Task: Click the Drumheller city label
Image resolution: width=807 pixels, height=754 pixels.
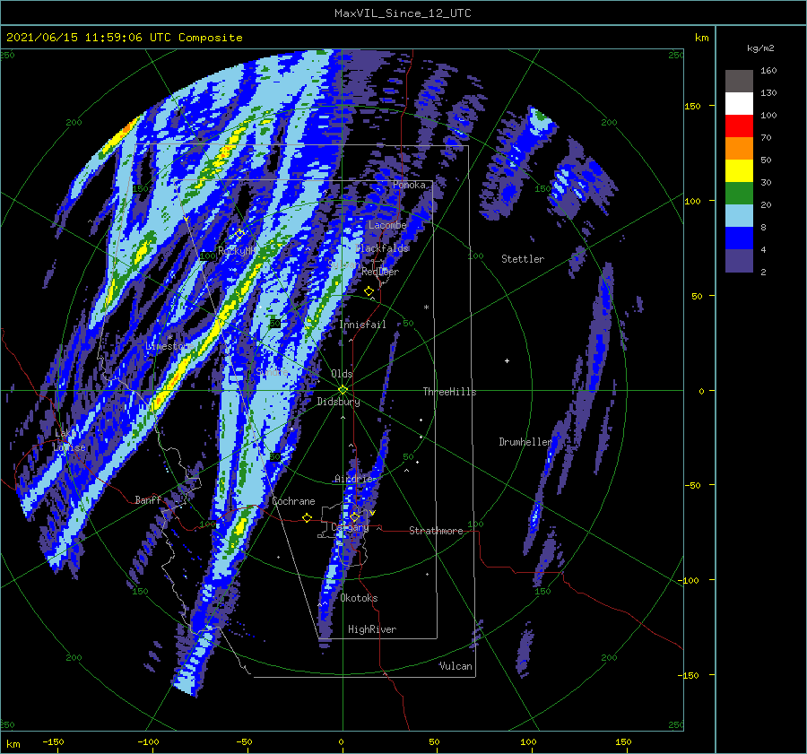Action: point(525,442)
